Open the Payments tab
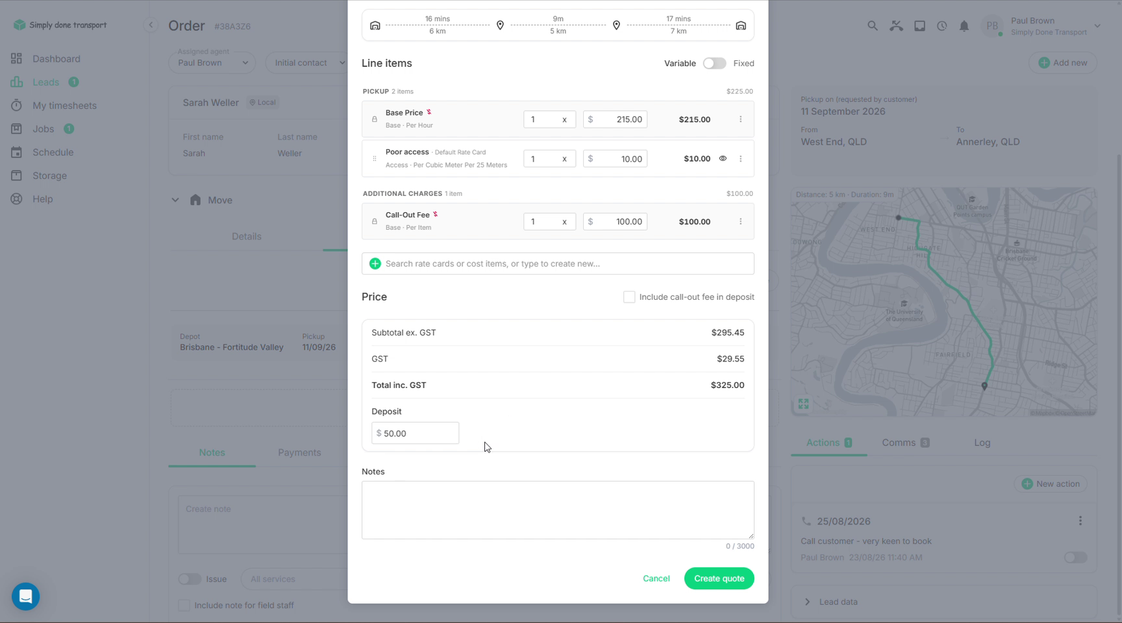This screenshot has height=623, width=1122. pyautogui.click(x=299, y=452)
